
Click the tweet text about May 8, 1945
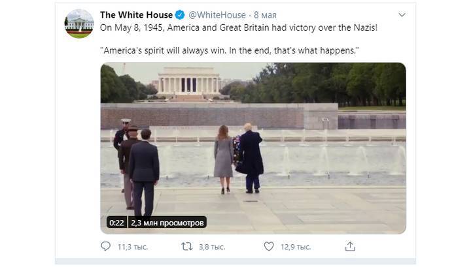coord(239,27)
